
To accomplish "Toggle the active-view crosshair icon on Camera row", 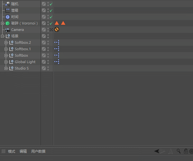I will tap(51, 30).
